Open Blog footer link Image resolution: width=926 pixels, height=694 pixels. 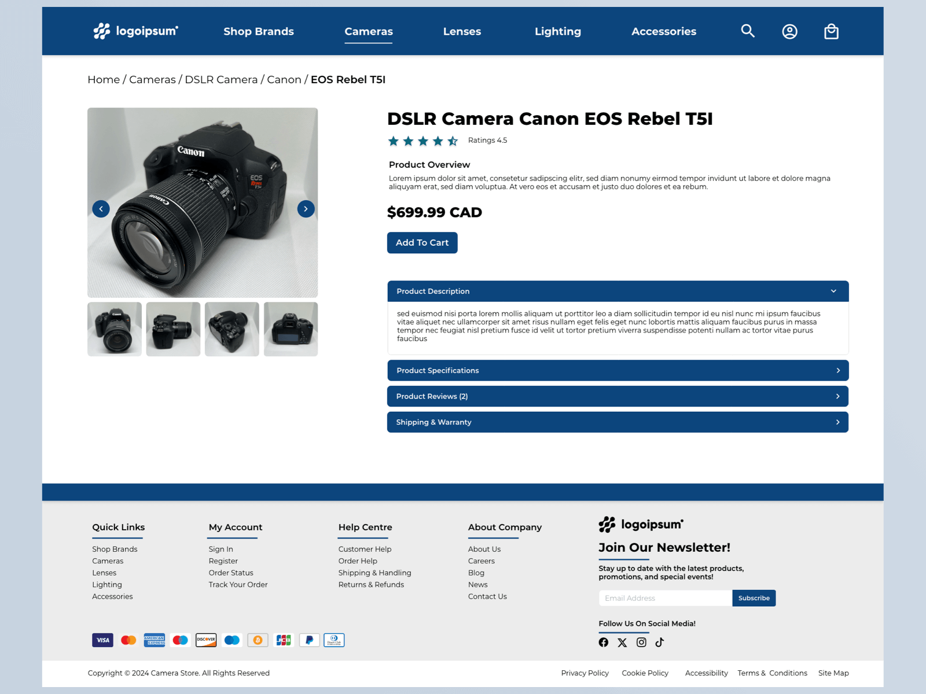point(476,573)
